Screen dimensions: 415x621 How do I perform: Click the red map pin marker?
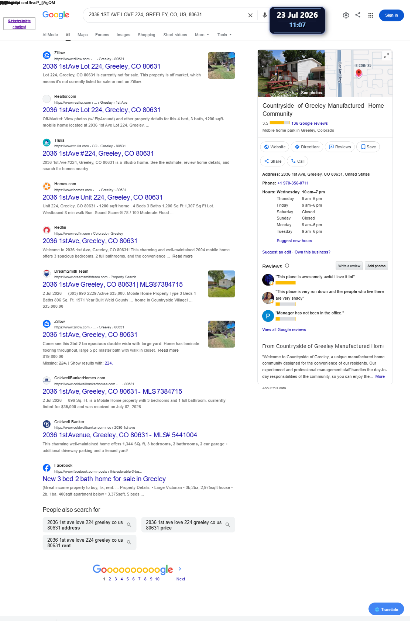tap(359, 73)
